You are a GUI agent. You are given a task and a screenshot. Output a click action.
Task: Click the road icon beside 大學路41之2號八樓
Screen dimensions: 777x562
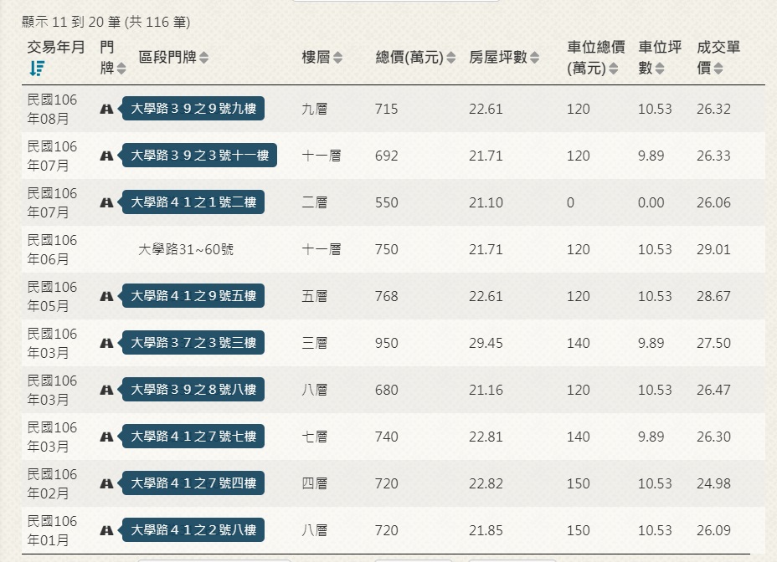[x=106, y=530]
